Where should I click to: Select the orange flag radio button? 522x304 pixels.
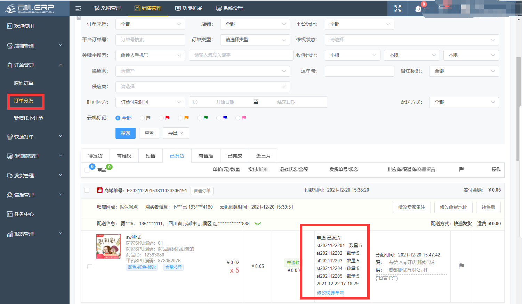click(180, 118)
